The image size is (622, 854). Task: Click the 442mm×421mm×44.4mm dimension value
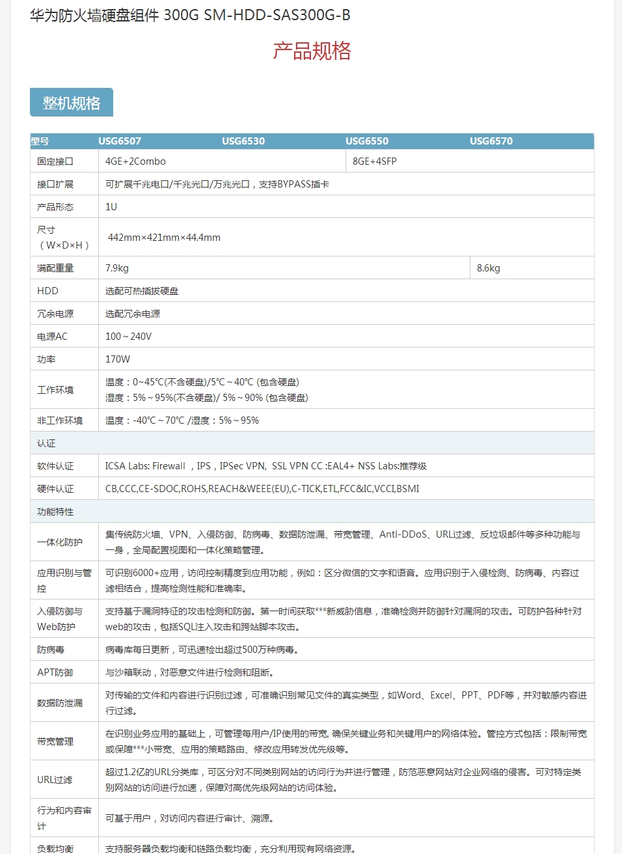point(164,238)
